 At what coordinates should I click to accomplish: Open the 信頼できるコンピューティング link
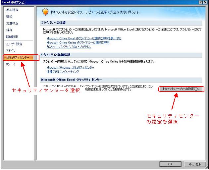pyautogui.click(x=63, y=72)
